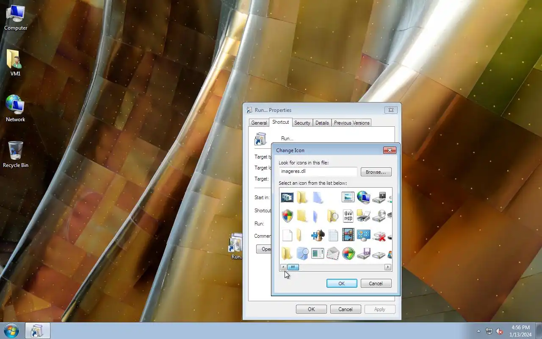542x339 pixels.
Task: Click OK in Run... Properties window
Action: tap(311, 309)
